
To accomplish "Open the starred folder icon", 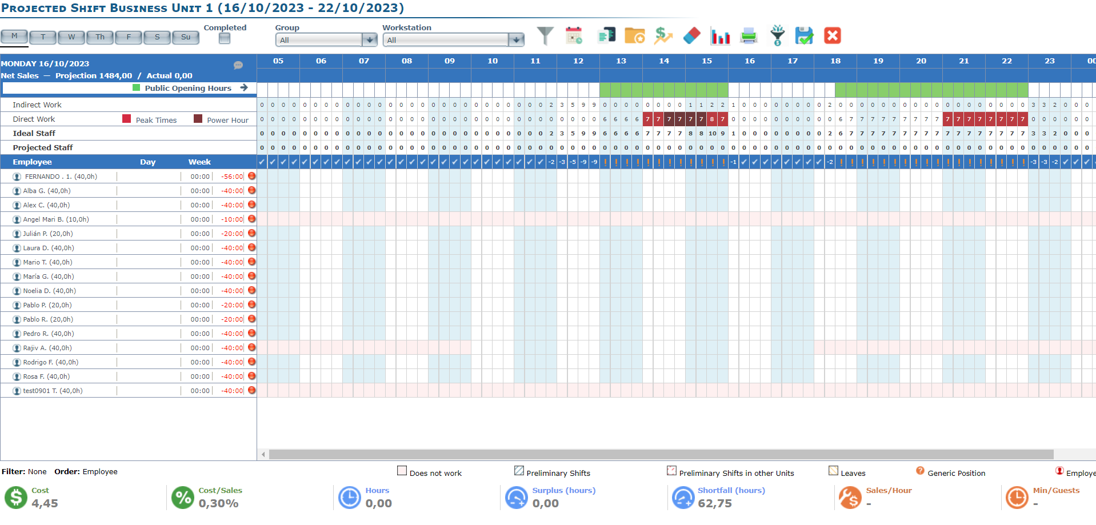I will [634, 36].
